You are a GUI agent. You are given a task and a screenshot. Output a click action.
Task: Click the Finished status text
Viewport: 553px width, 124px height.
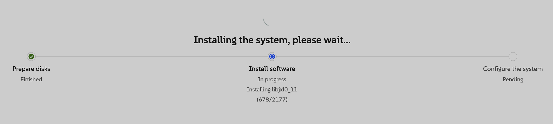[31, 79]
